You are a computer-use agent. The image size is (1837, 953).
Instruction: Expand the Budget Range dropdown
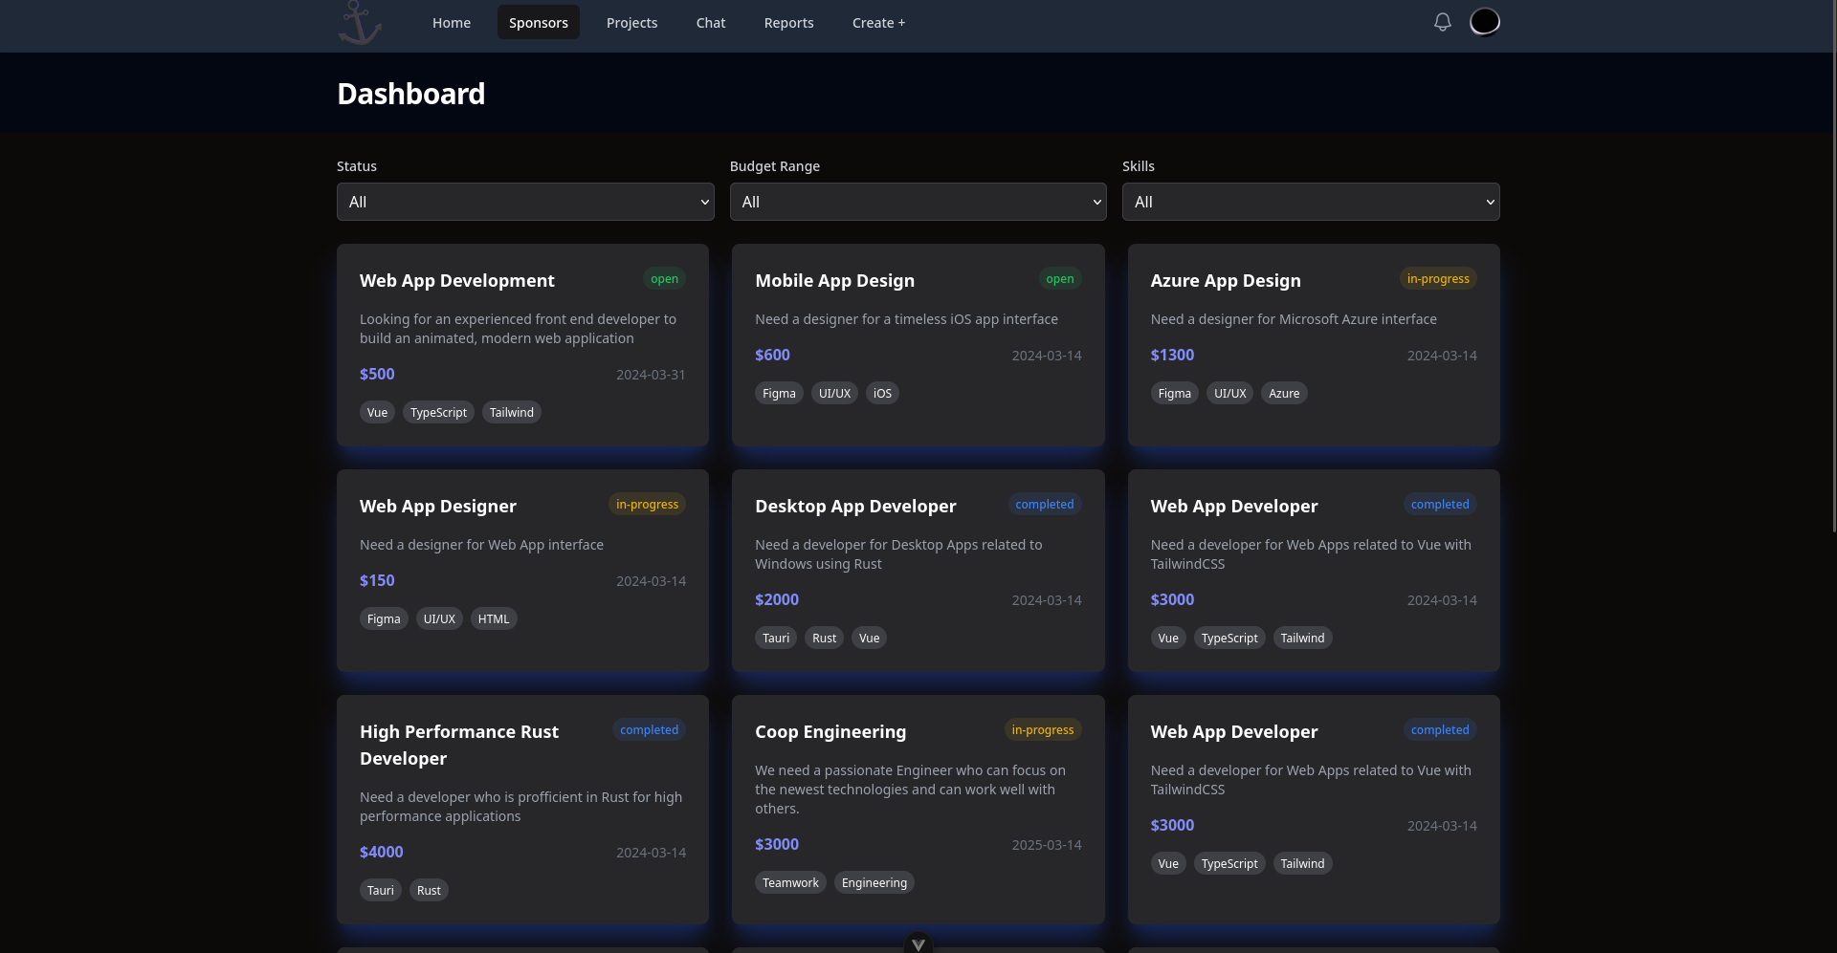(x=918, y=202)
